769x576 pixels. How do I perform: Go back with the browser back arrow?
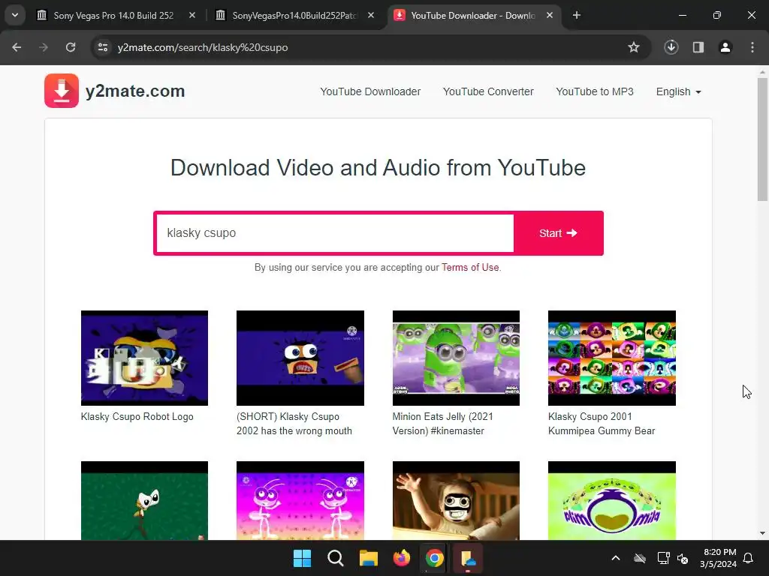[17, 47]
